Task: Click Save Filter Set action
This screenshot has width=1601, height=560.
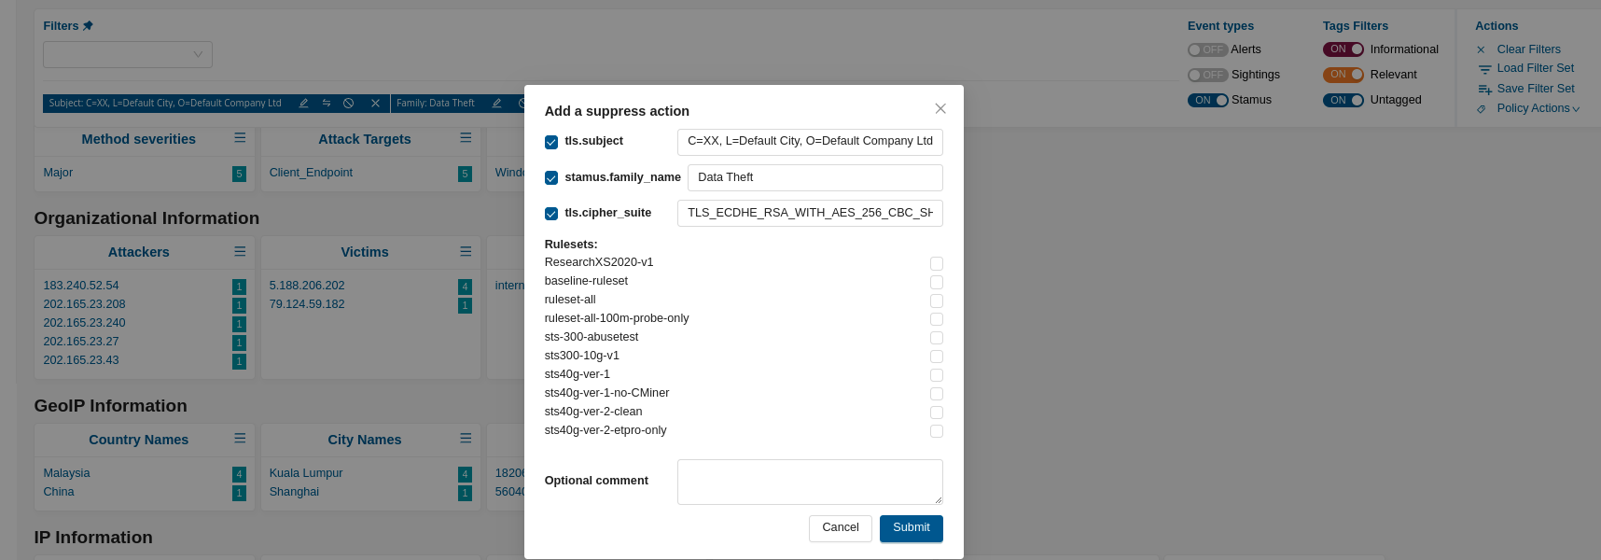Action: (x=1535, y=89)
